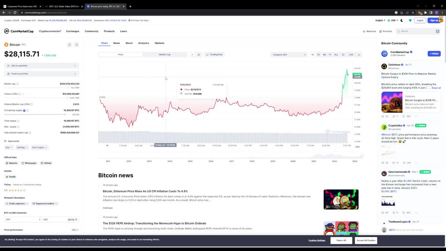Click the browser share page icon
The height and width of the screenshot is (251, 446).
click(x=407, y=13)
